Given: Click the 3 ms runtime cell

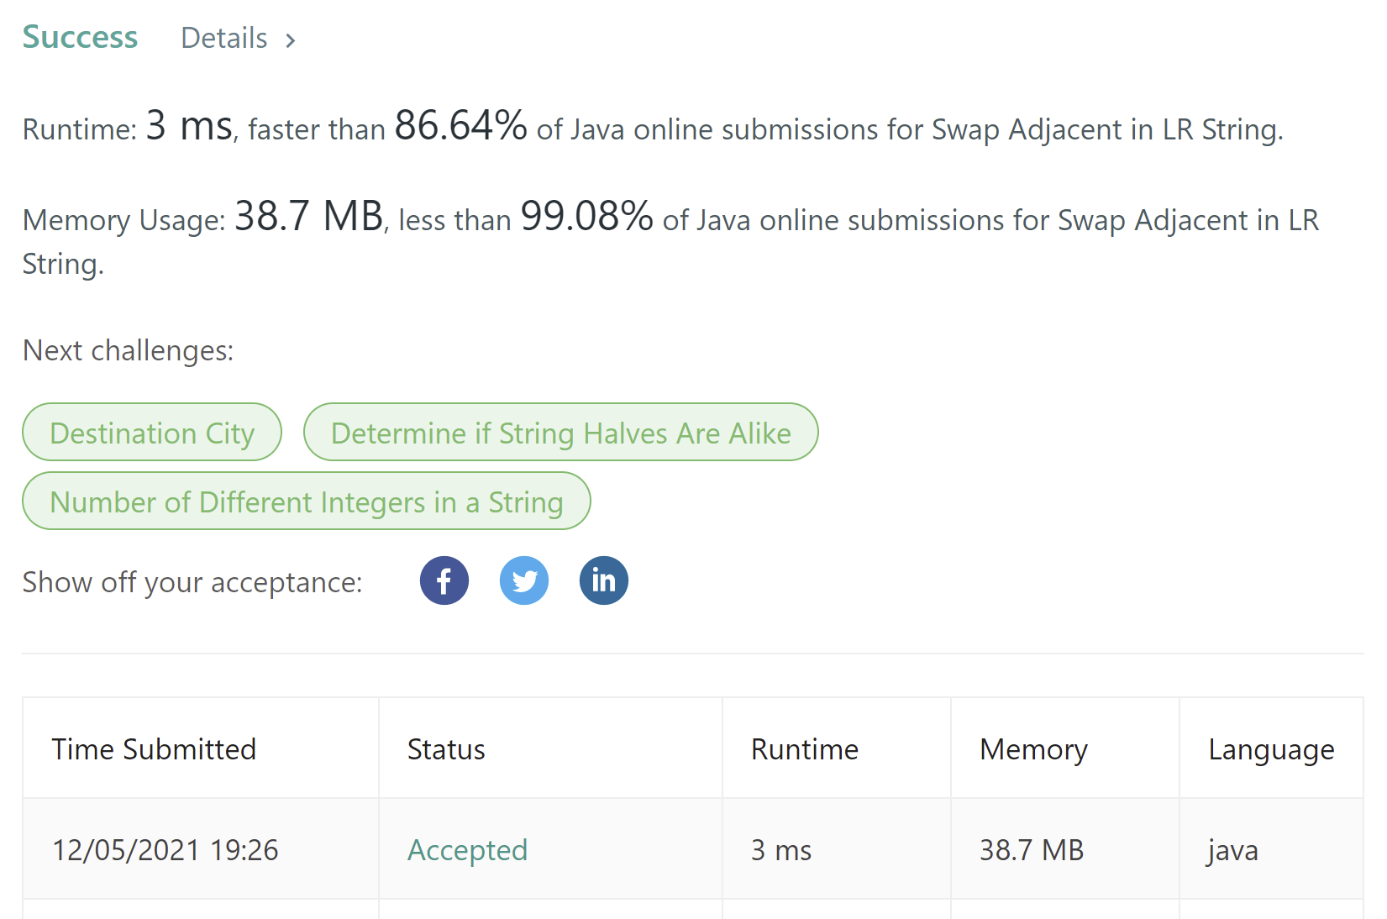Looking at the screenshot, I should click(x=781, y=850).
